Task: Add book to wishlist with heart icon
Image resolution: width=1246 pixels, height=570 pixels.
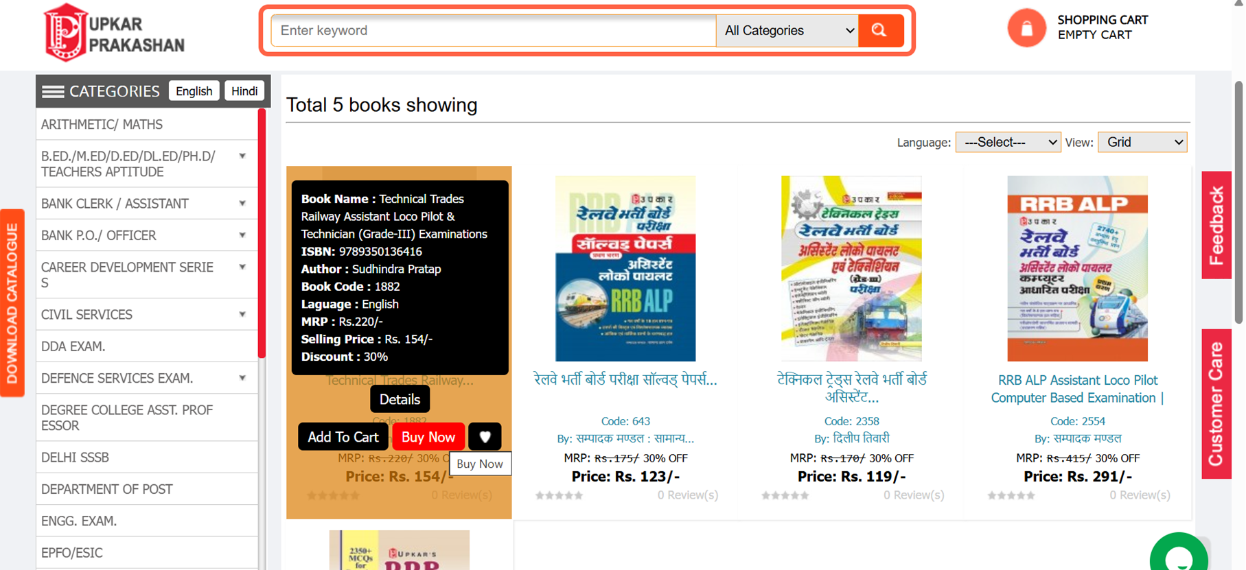Action: (x=485, y=437)
